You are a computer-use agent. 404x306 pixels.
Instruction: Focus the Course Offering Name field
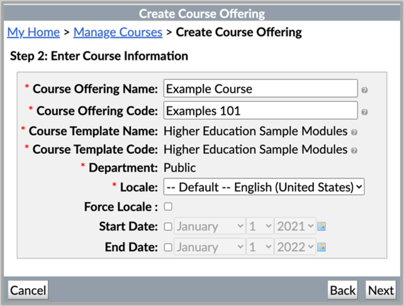point(261,89)
